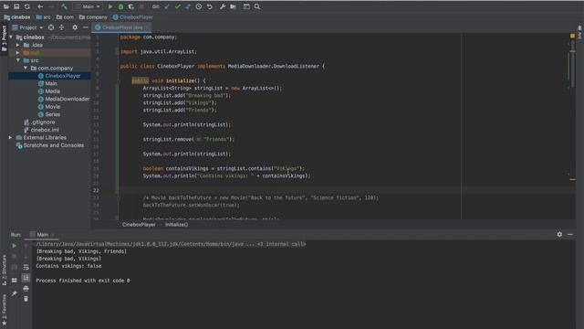Open the Main run configuration dropdown
584x329 pixels.
pos(88,6)
